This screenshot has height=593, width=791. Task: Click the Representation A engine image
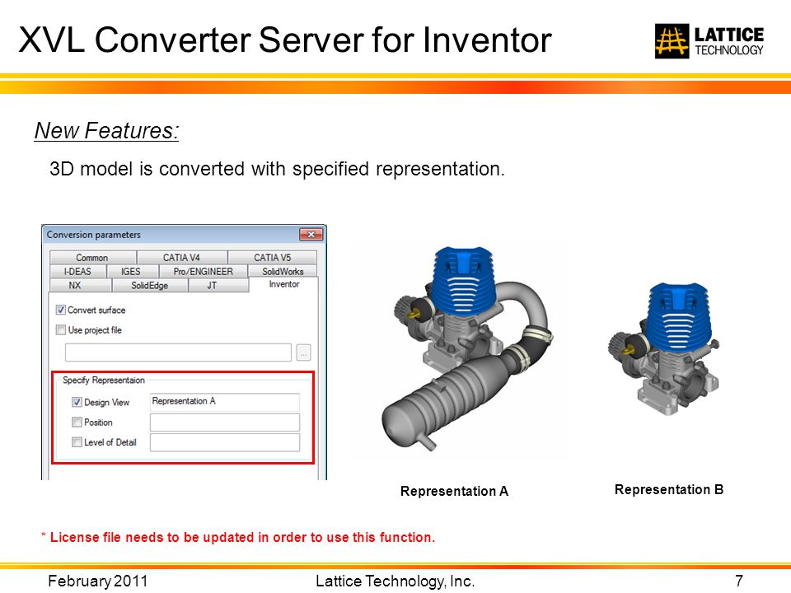pyautogui.click(x=466, y=348)
